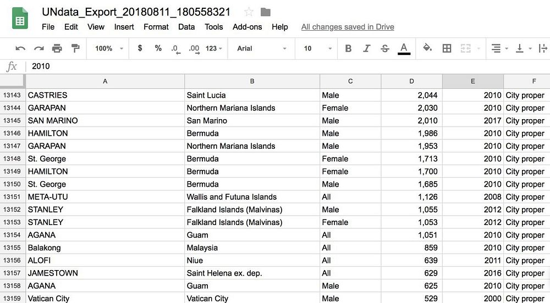The image size is (550, 303).
Task: Click the document title UNdata_Export_20180811_180558321
Action: pyautogui.click(x=136, y=12)
